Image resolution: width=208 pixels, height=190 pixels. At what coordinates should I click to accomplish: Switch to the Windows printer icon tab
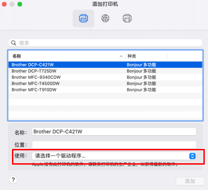127,18
